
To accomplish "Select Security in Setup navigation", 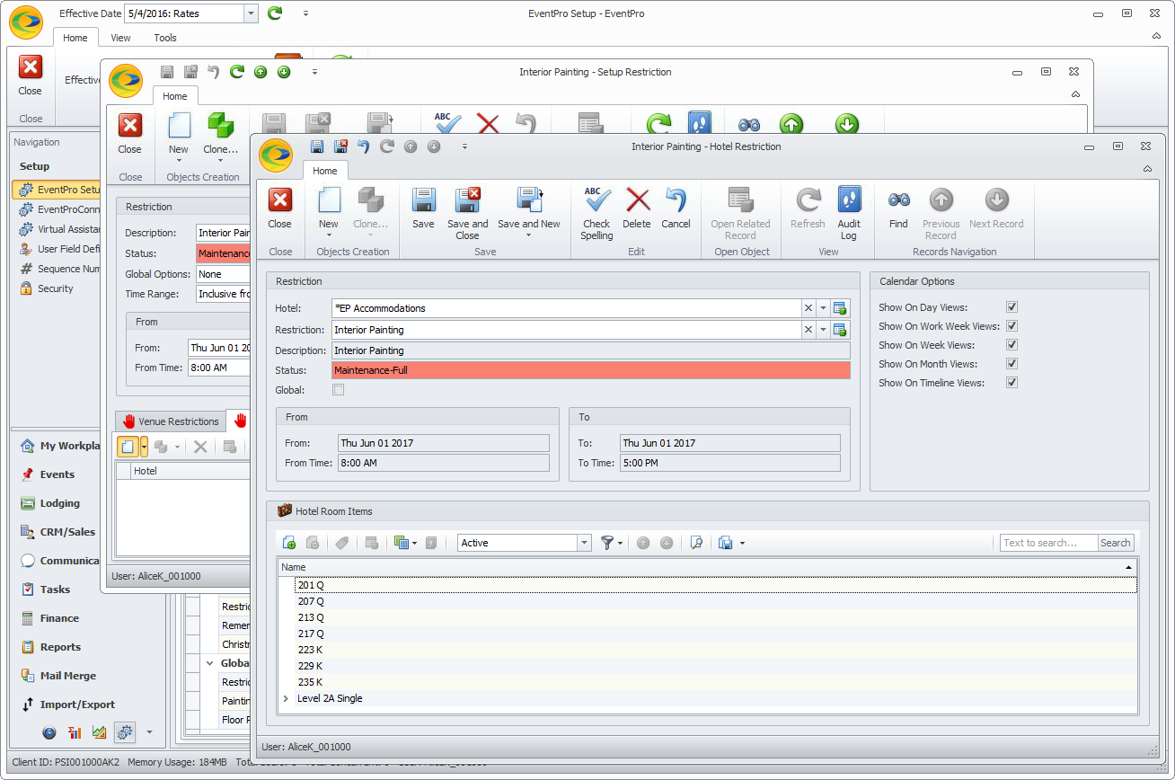I will click(x=56, y=288).
